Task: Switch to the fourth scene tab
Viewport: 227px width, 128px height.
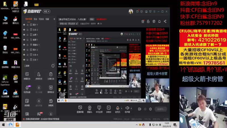Action: tap(47, 19)
